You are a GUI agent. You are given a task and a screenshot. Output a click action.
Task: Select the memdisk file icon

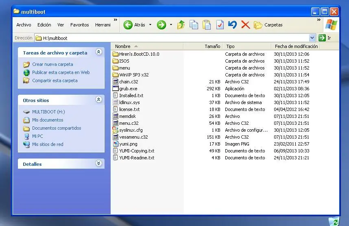coord(115,116)
